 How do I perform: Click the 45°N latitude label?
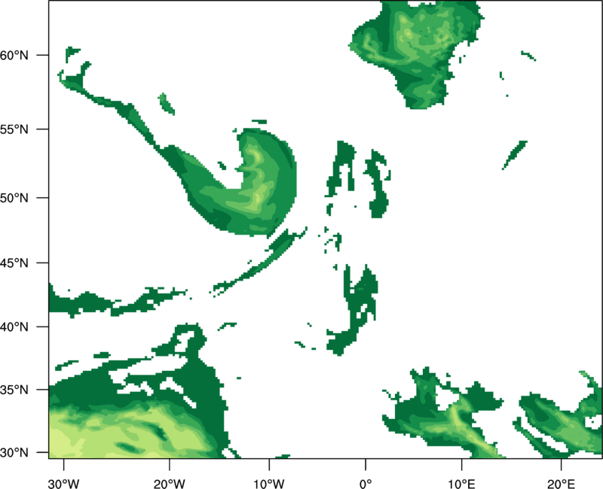(x=14, y=263)
